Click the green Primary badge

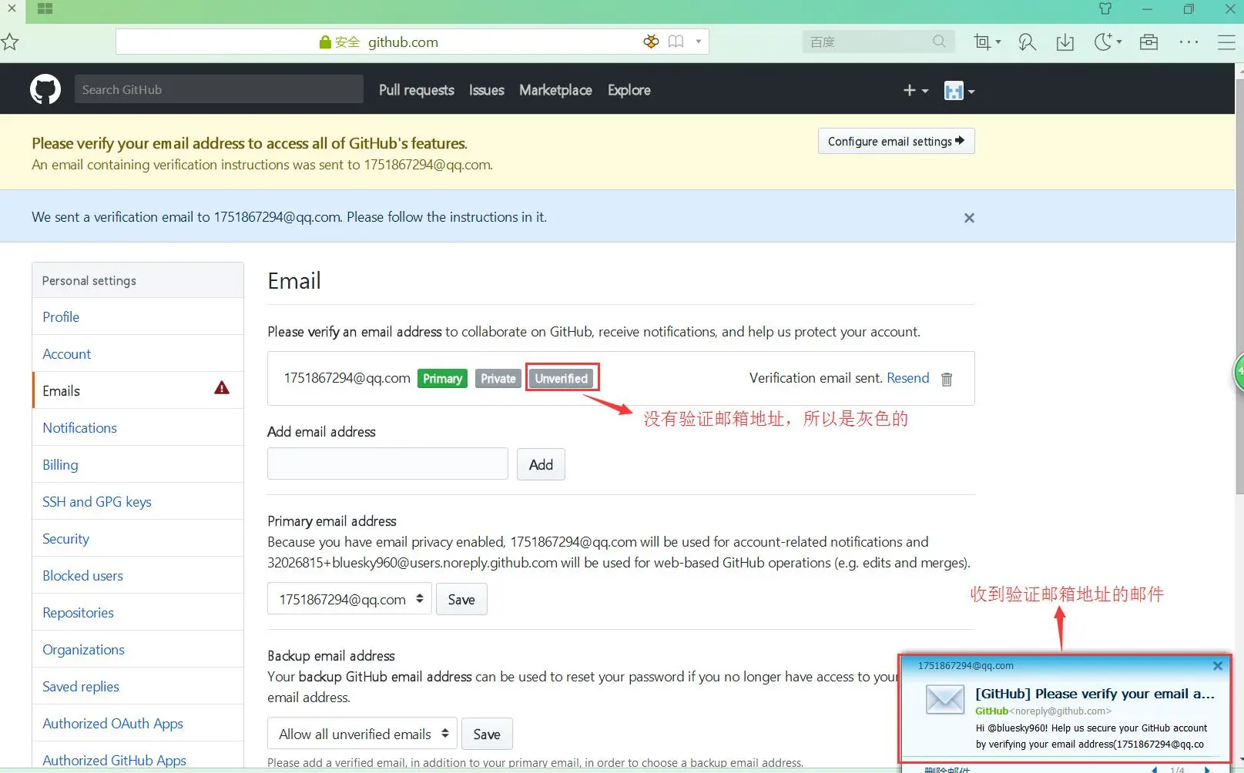coord(442,379)
